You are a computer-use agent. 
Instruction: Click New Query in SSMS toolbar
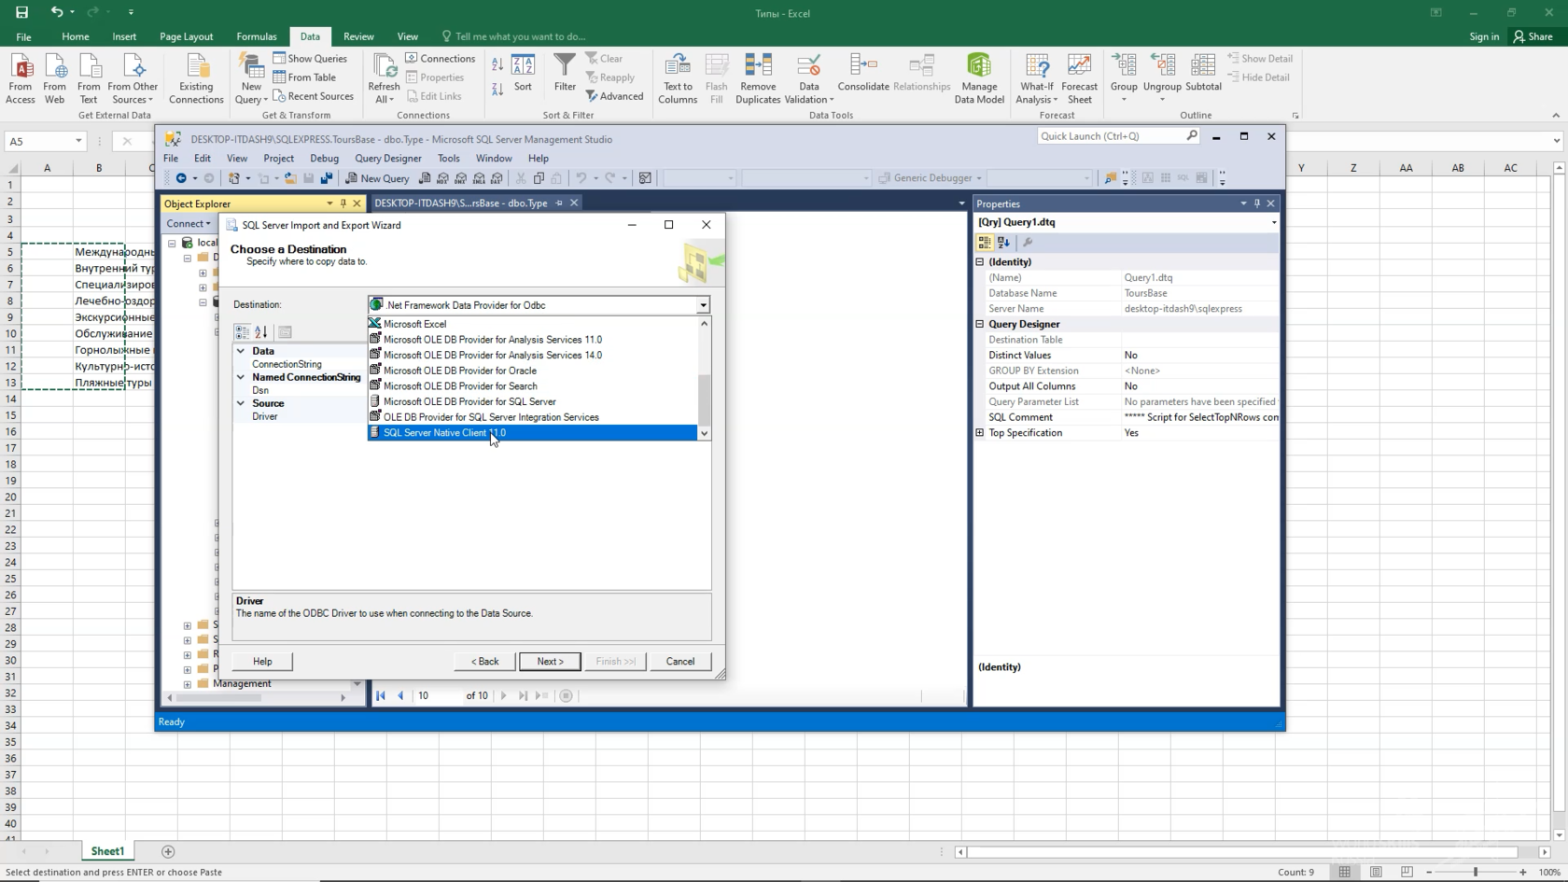[377, 178]
